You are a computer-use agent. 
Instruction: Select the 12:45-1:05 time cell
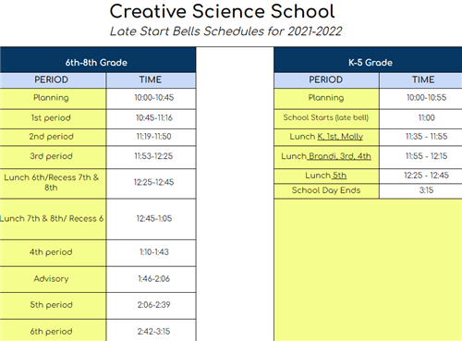point(151,219)
